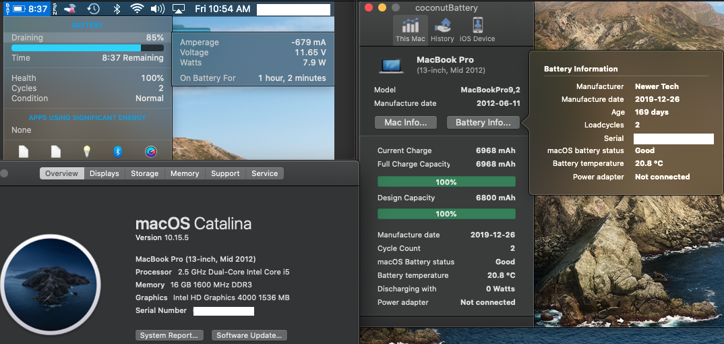This screenshot has width=724, height=344.
Task: Open the Storage tab
Action: click(144, 173)
